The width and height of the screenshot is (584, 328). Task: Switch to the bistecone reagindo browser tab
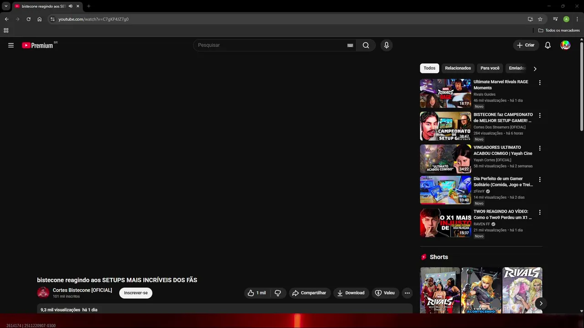[x=43, y=6]
